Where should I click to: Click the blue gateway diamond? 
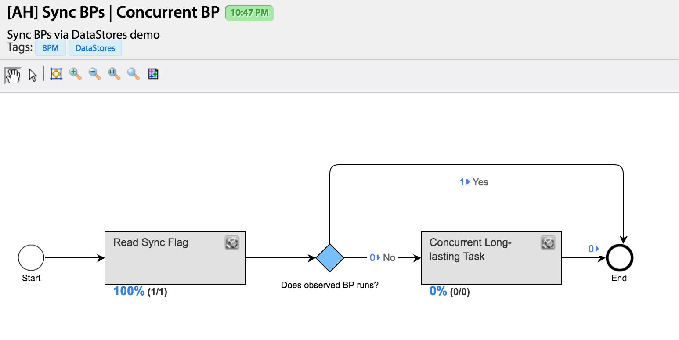tap(330, 258)
